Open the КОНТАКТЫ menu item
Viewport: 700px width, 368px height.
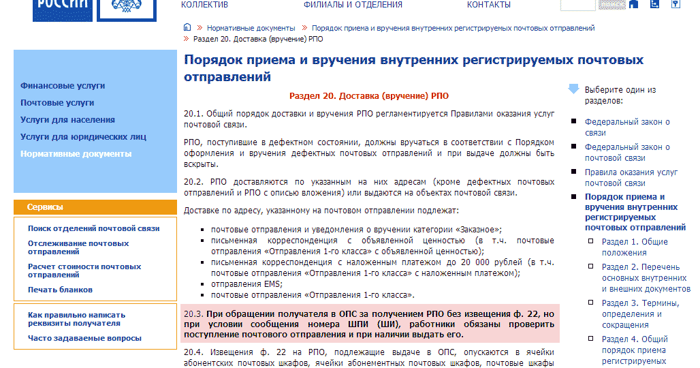pos(488,5)
